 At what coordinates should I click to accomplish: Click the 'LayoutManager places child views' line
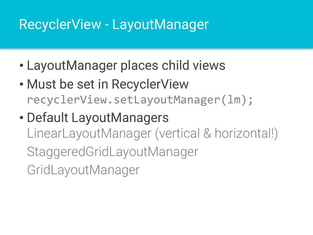126,66
